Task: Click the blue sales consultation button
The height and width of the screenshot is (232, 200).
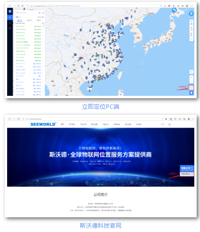Action: click(x=187, y=168)
